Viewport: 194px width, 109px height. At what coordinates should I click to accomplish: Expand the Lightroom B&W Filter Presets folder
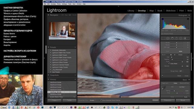point(51,53)
